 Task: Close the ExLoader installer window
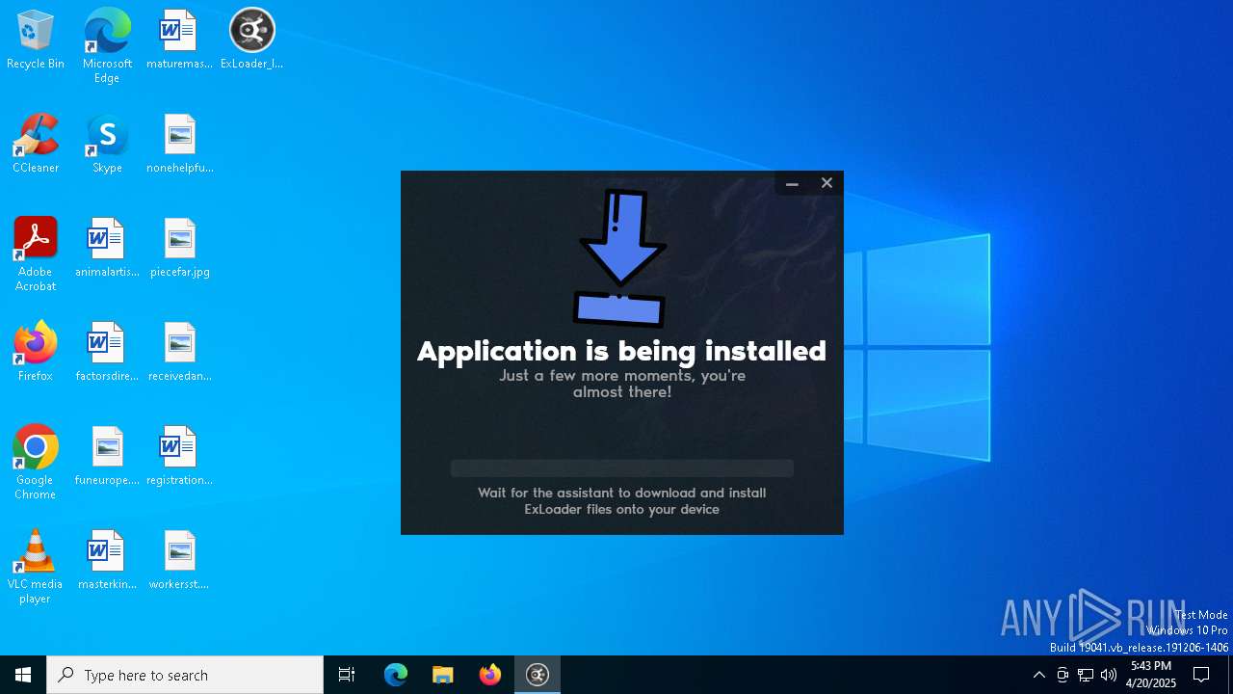tap(826, 183)
